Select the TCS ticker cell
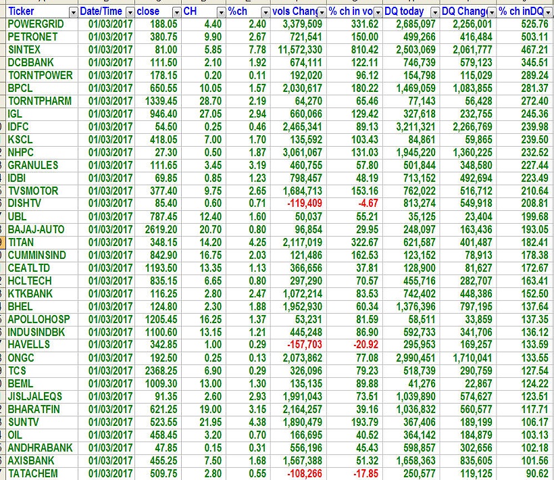554x480 pixels. click(x=42, y=370)
